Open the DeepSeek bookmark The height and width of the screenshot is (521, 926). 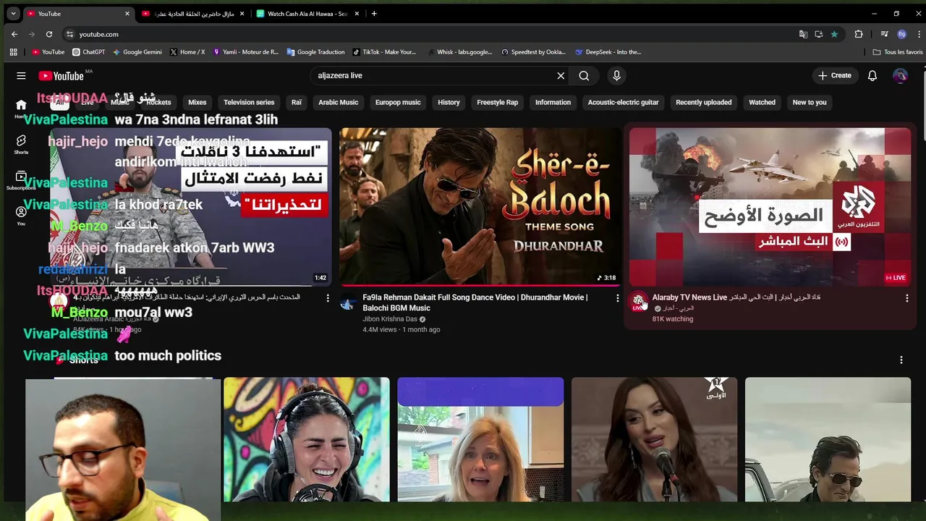point(608,52)
